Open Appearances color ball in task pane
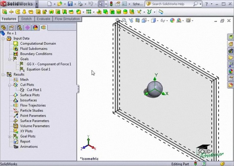234x166 pixels. pyautogui.click(x=231, y=71)
